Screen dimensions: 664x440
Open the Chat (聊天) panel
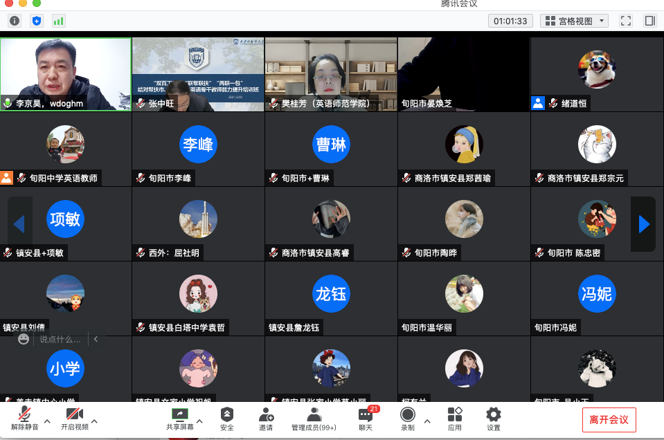(x=365, y=419)
